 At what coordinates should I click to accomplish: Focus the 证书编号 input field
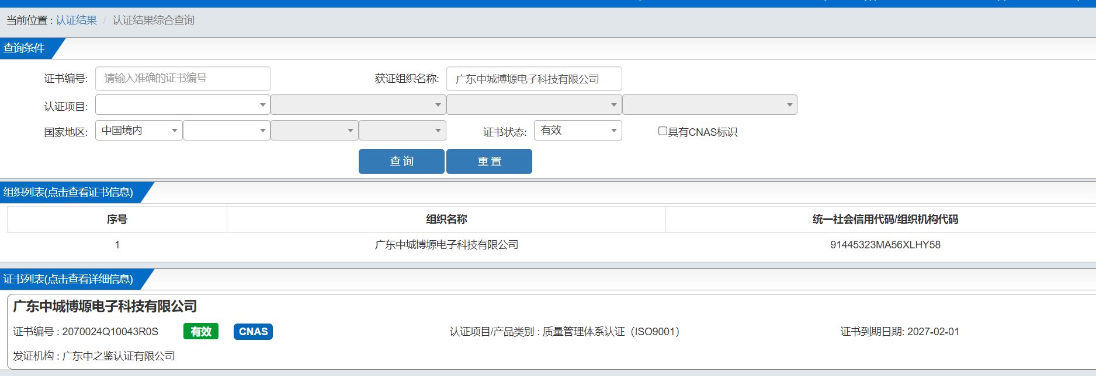[183, 79]
